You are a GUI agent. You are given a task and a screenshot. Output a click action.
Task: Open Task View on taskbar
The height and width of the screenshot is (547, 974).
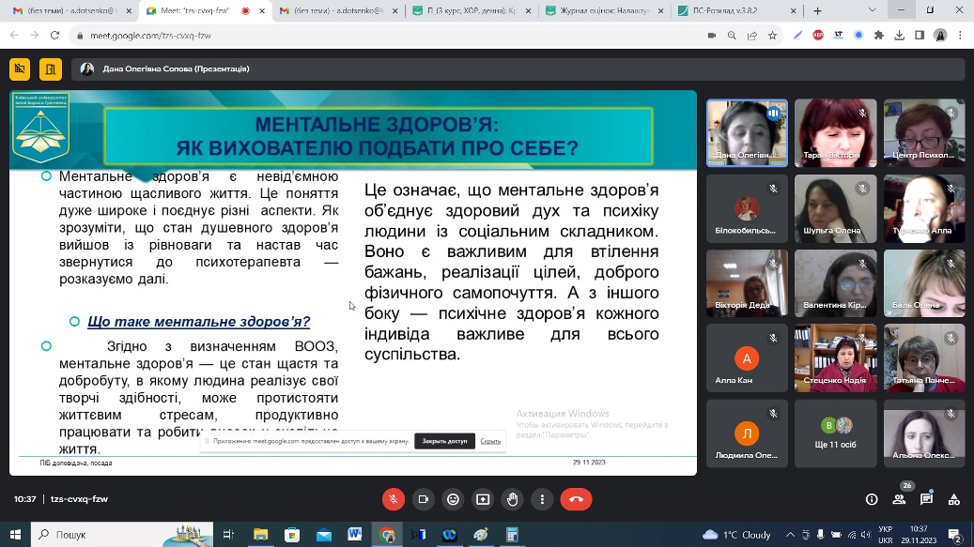(x=228, y=535)
